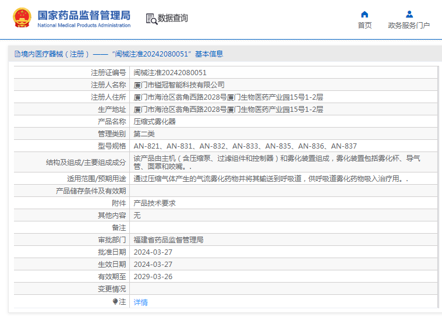Click 数据查询 heading text
This screenshot has width=442, height=317.
[x=172, y=18]
